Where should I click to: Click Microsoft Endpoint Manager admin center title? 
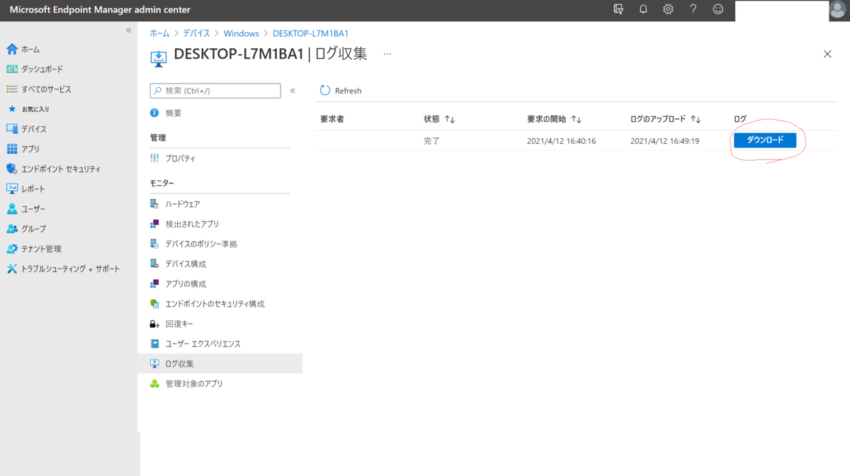(100, 10)
